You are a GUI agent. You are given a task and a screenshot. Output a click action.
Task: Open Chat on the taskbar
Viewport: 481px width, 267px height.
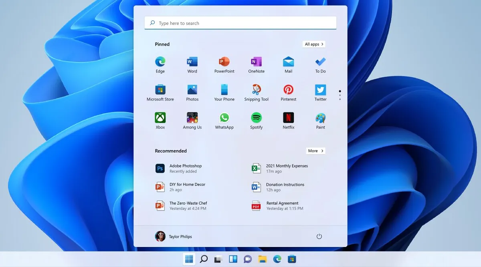[x=248, y=259]
